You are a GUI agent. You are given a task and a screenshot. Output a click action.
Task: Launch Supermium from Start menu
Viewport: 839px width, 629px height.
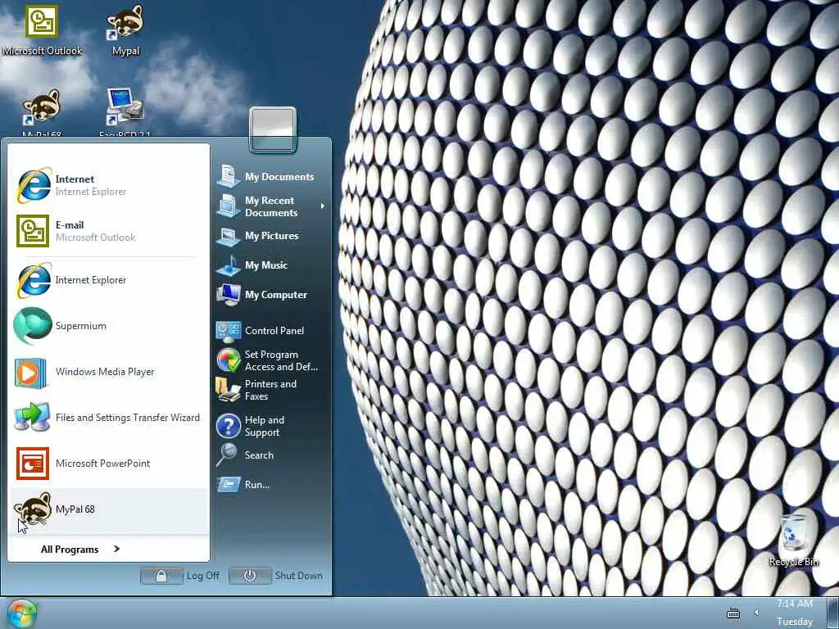[x=108, y=326]
